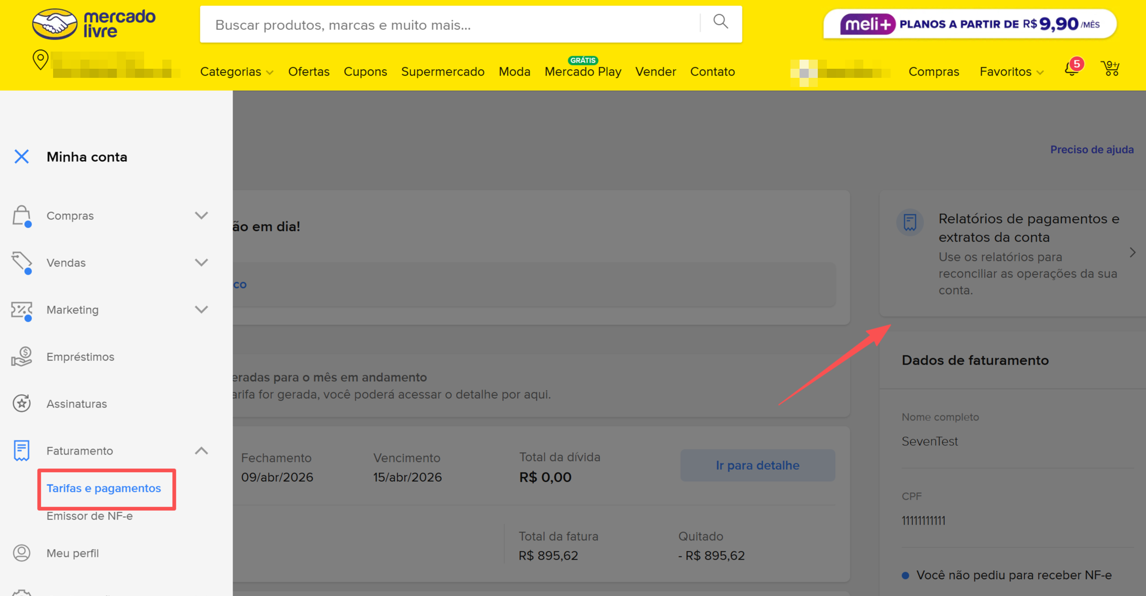Click the 15/abr/2026 vencimento date
The image size is (1146, 596).
(408, 477)
